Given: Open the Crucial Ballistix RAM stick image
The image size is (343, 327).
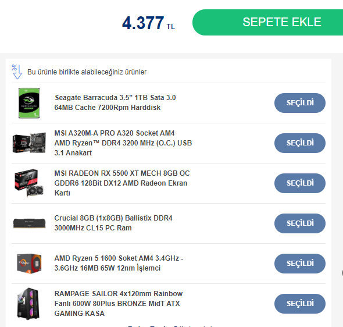Looking at the screenshot, I should (x=29, y=223).
